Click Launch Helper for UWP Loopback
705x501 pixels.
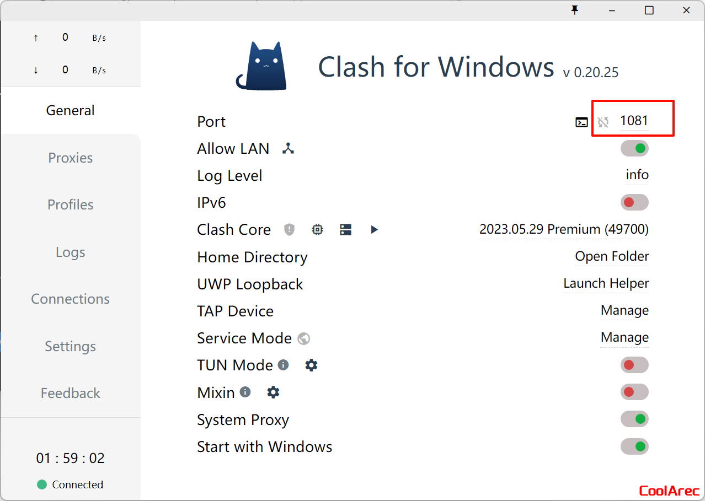606,284
